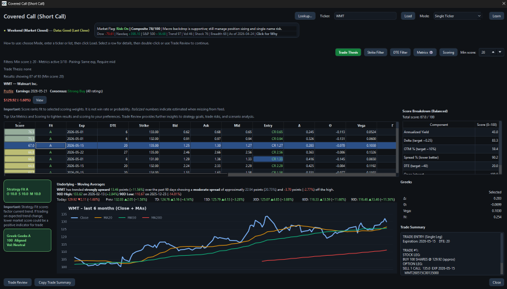This screenshot has height=289, width=507.
Task: Click the View button next to the price
Action: click(40, 100)
